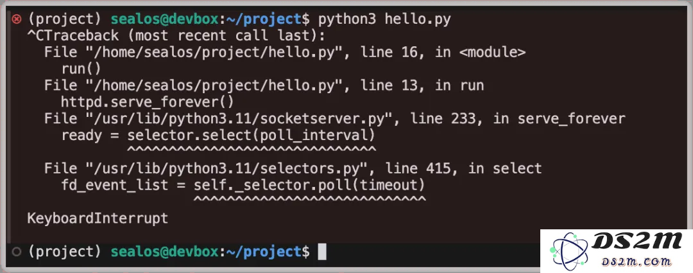The image size is (693, 273).
Task: Click the (project) label in the bottom prompt
Action: point(65,252)
